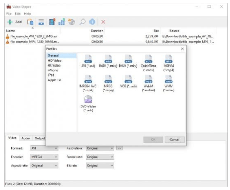This screenshot has height=190, width=230.
Task: Select file_example_AVI_1920_2_3MG.avi row
Action: coord(111,36)
